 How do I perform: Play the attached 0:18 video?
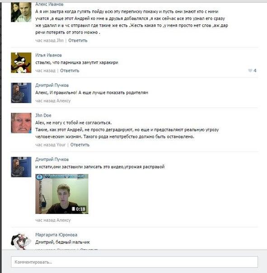click(x=62, y=194)
